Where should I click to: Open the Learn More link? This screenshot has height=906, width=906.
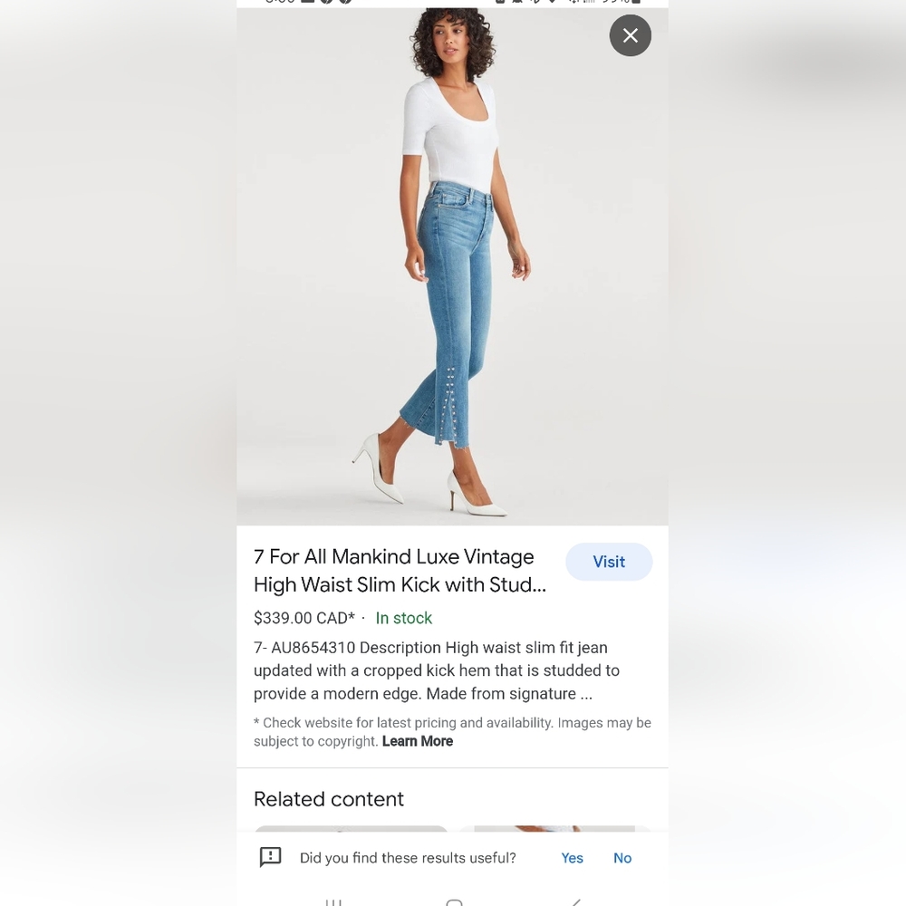(x=417, y=741)
